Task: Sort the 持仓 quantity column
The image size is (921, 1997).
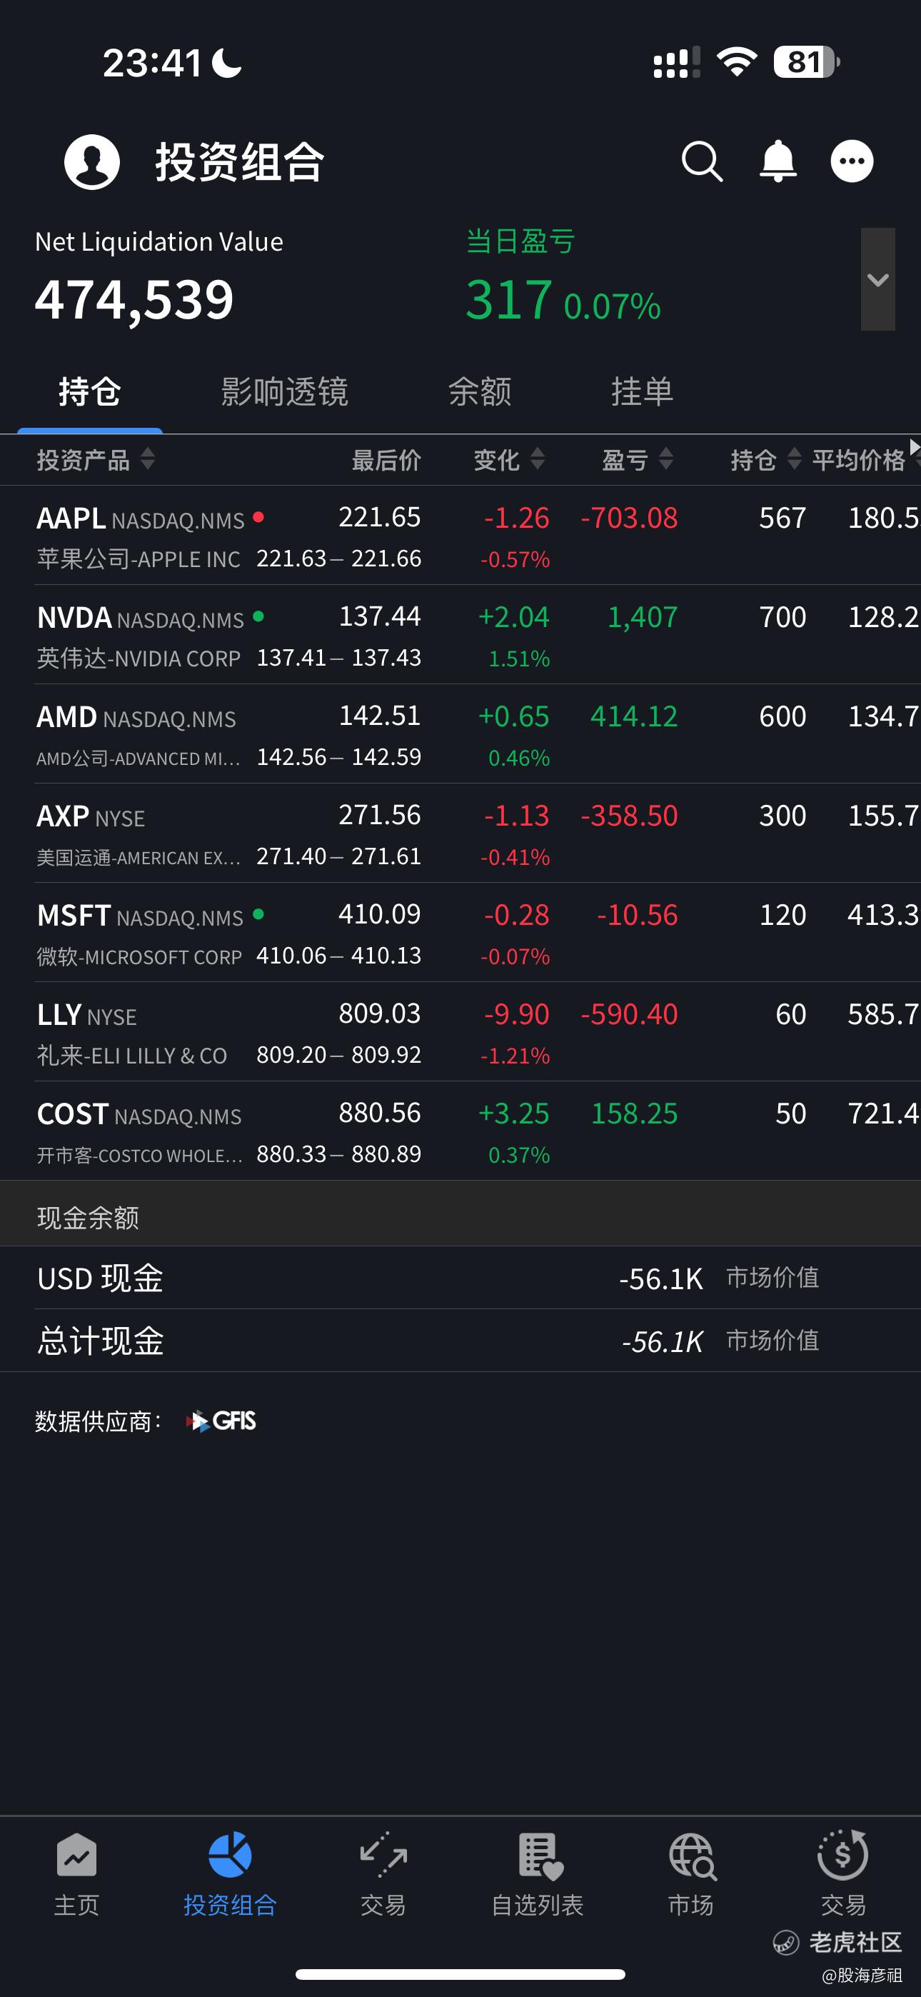Action: pos(794,459)
